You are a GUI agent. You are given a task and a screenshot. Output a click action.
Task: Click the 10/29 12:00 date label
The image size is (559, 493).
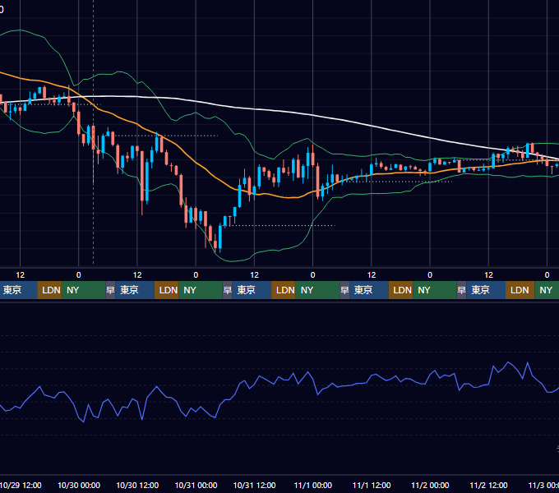(21, 485)
